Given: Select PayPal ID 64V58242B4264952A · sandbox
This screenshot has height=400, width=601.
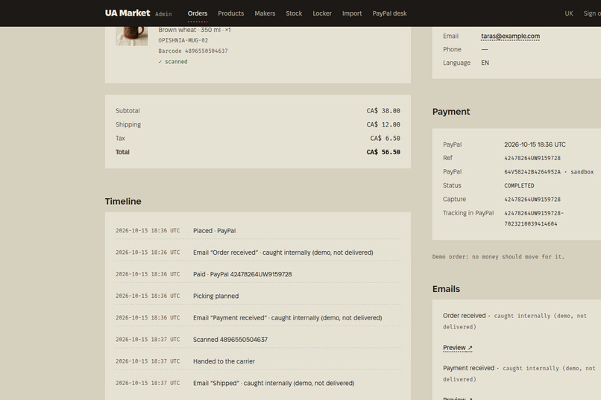Looking at the screenshot, I should [549, 172].
